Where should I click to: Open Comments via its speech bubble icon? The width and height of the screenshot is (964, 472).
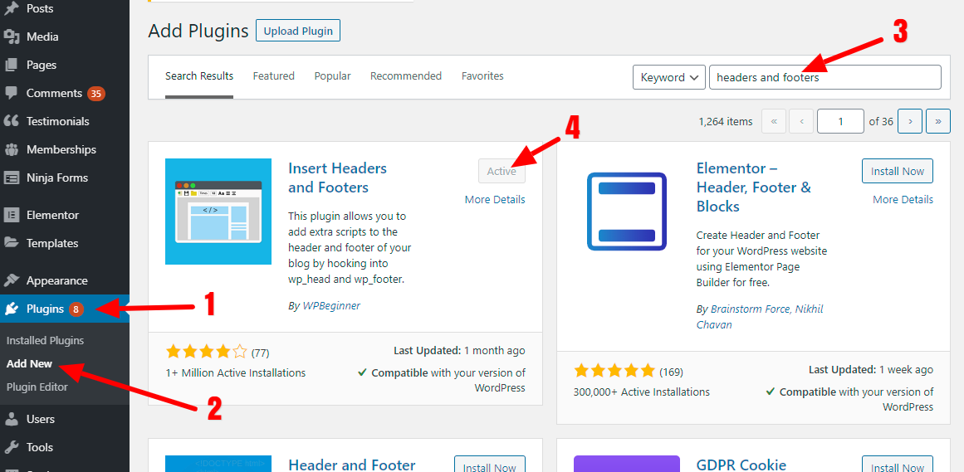pyautogui.click(x=12, y=93)
